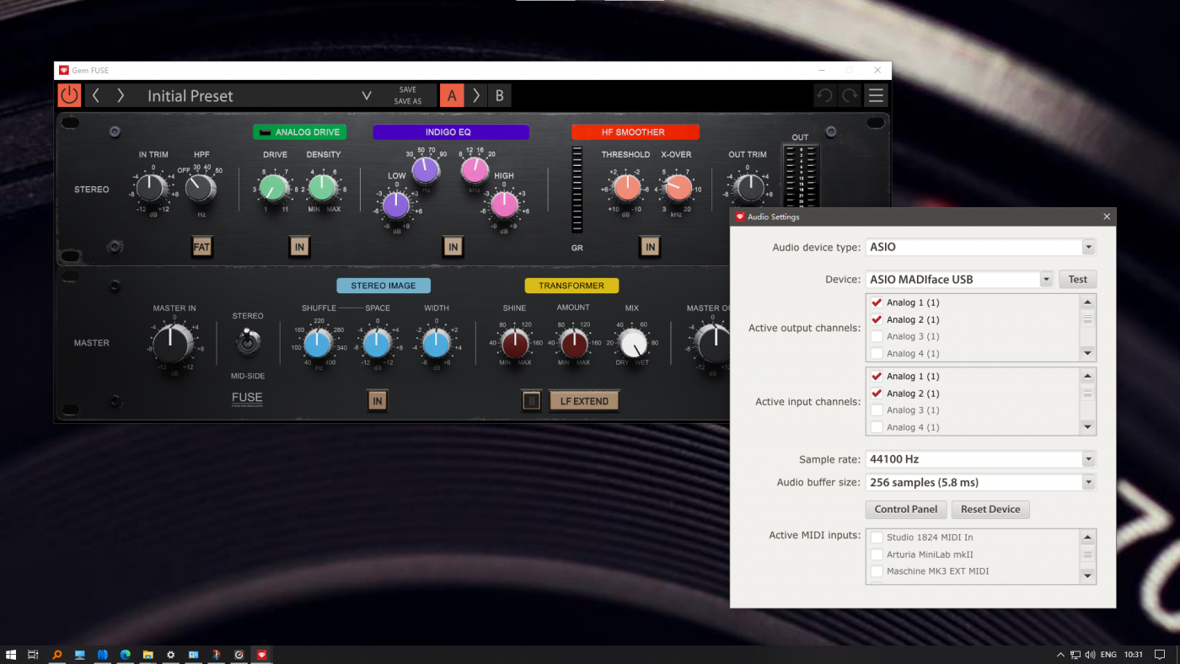
Task: Click the Reset Device button
Action: click(x=990, y=509)
